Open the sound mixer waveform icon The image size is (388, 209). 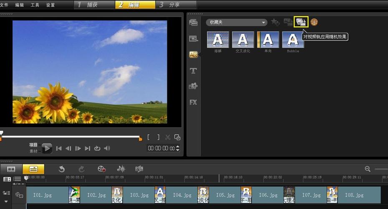(x=121, y=169)
